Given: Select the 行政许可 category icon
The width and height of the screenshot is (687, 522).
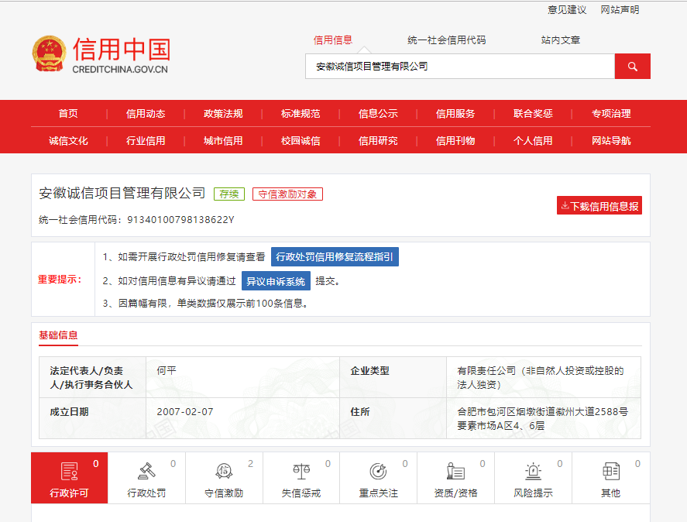Looking at the screenshot, I should point(70,471).
